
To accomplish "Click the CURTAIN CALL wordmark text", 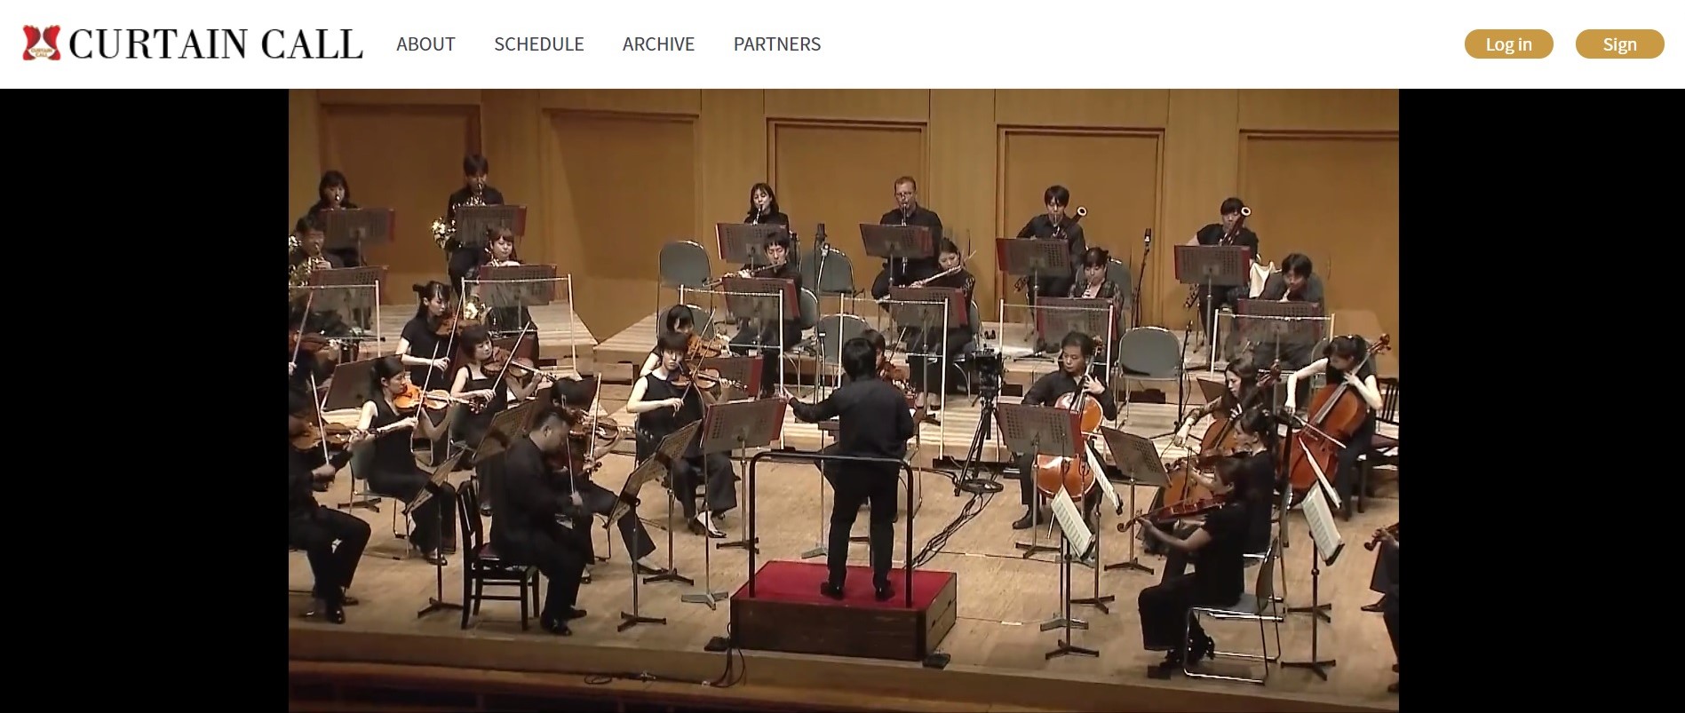I will [216, 44].
